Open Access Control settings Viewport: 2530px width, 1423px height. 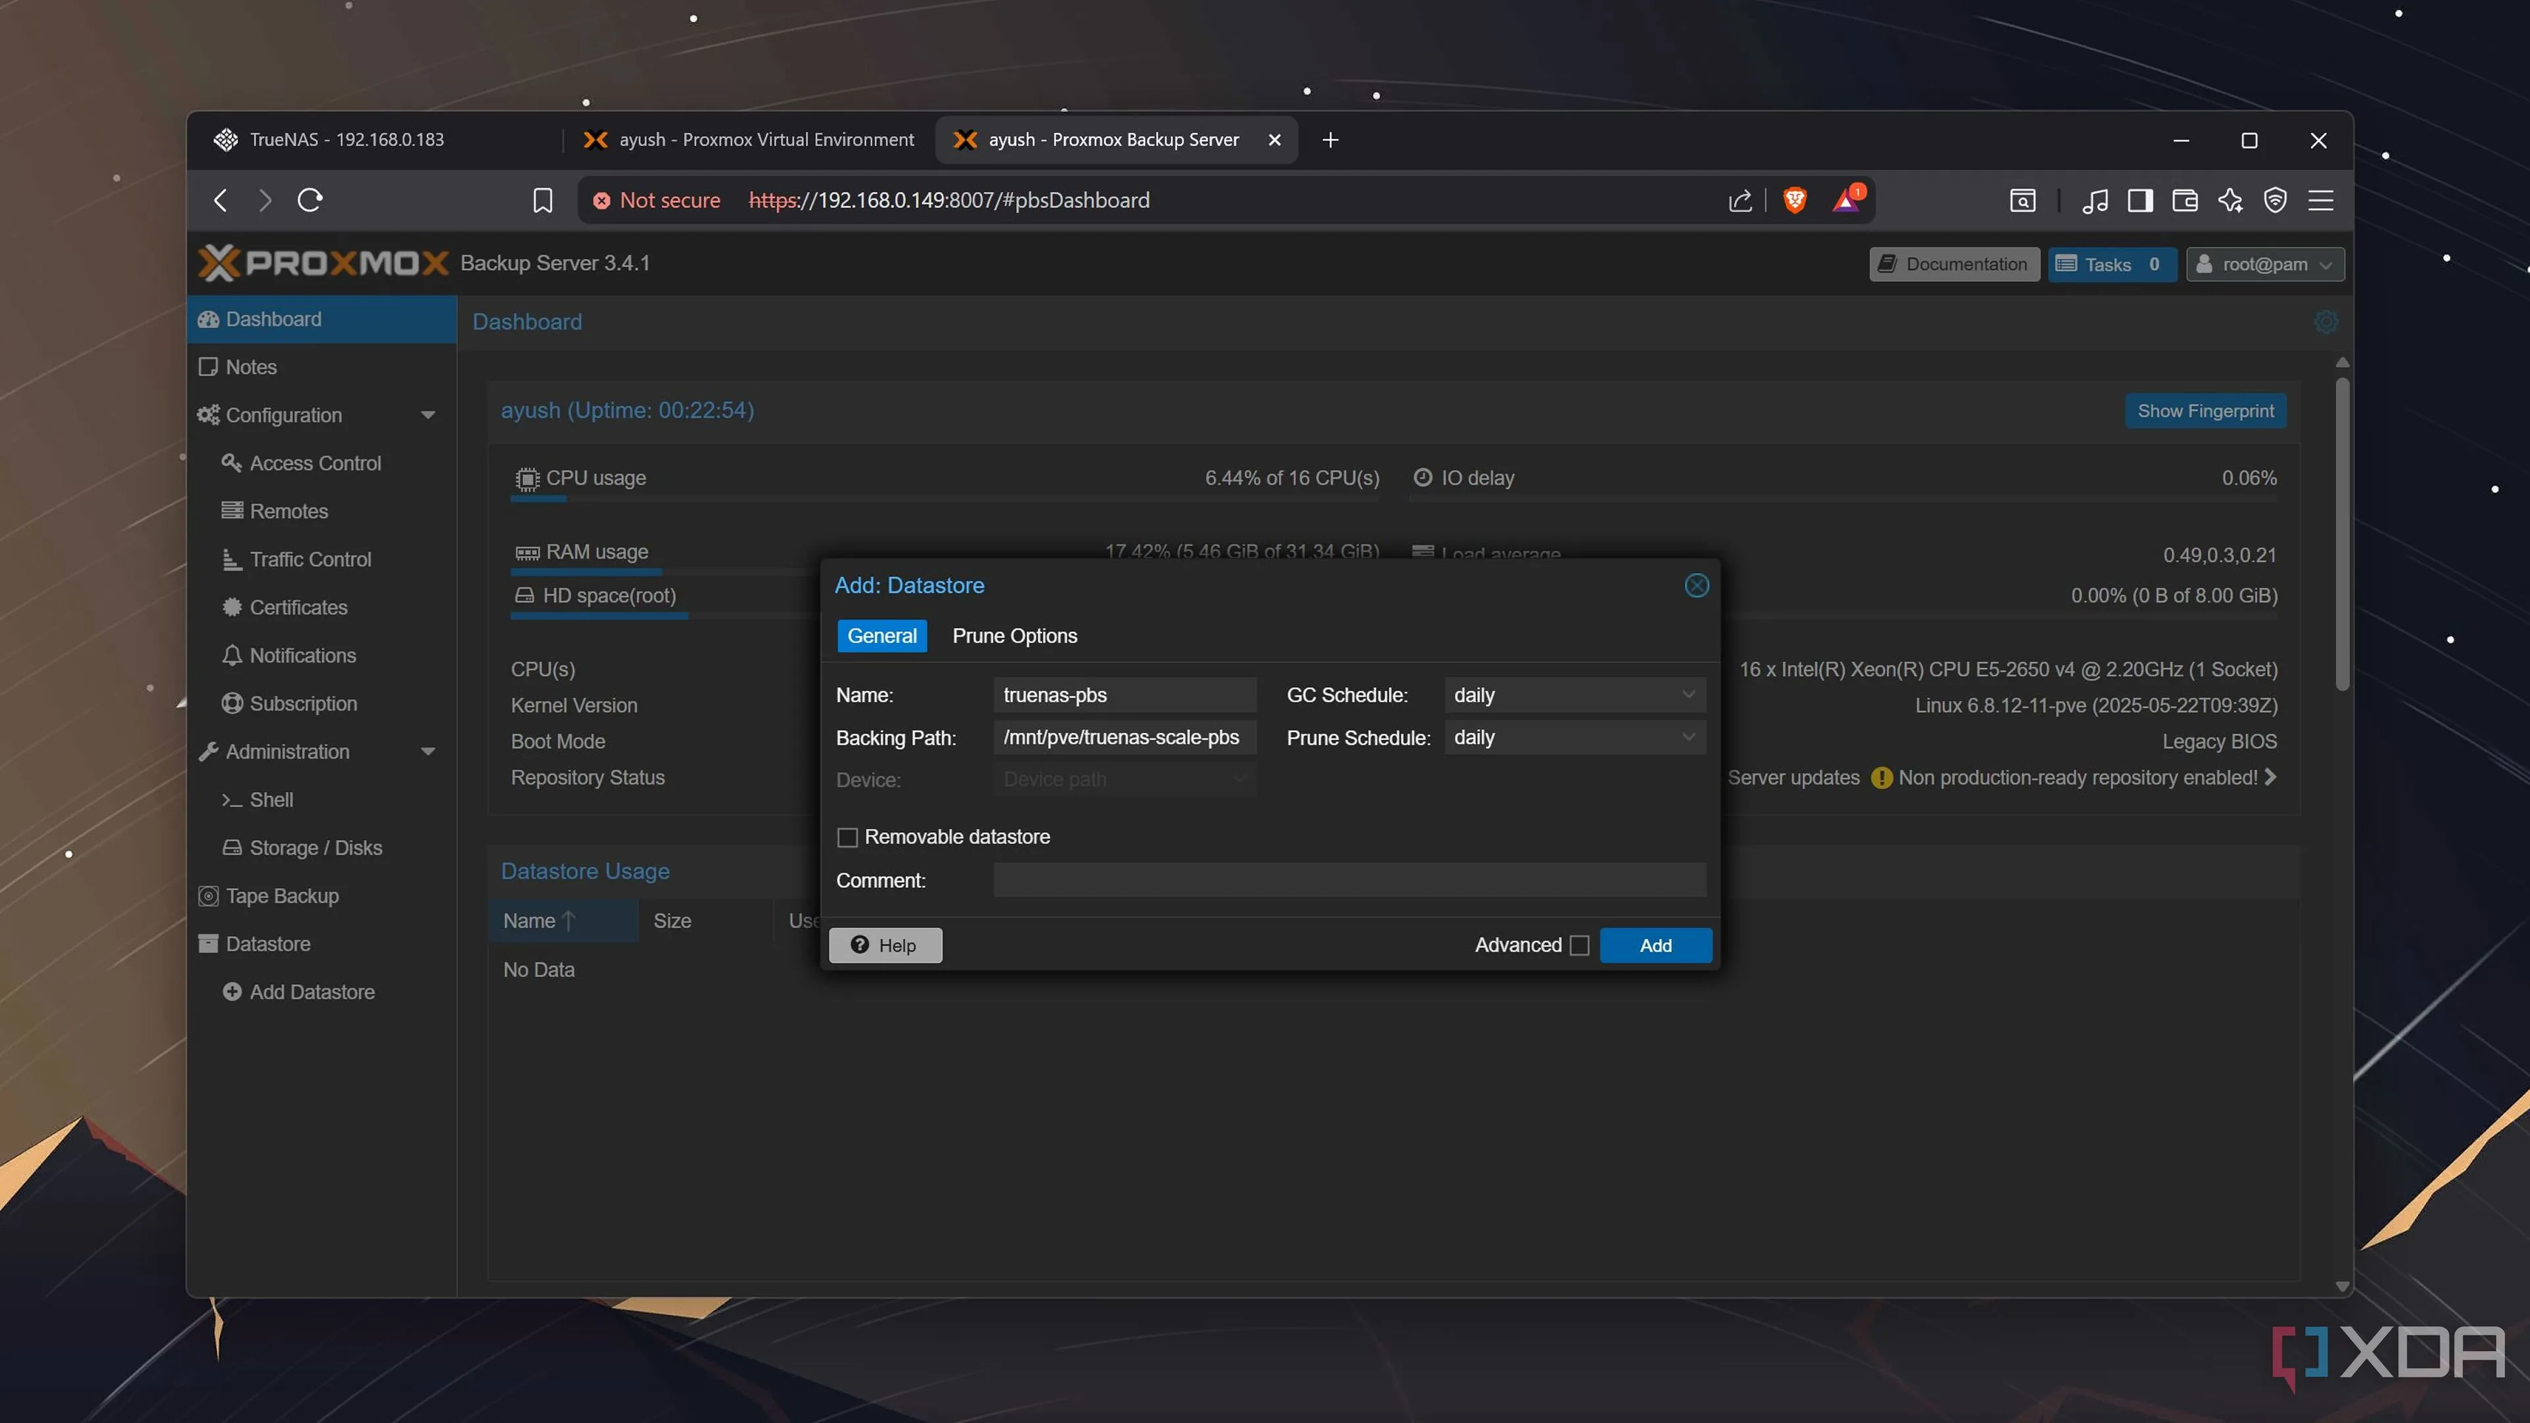(316, 462)
